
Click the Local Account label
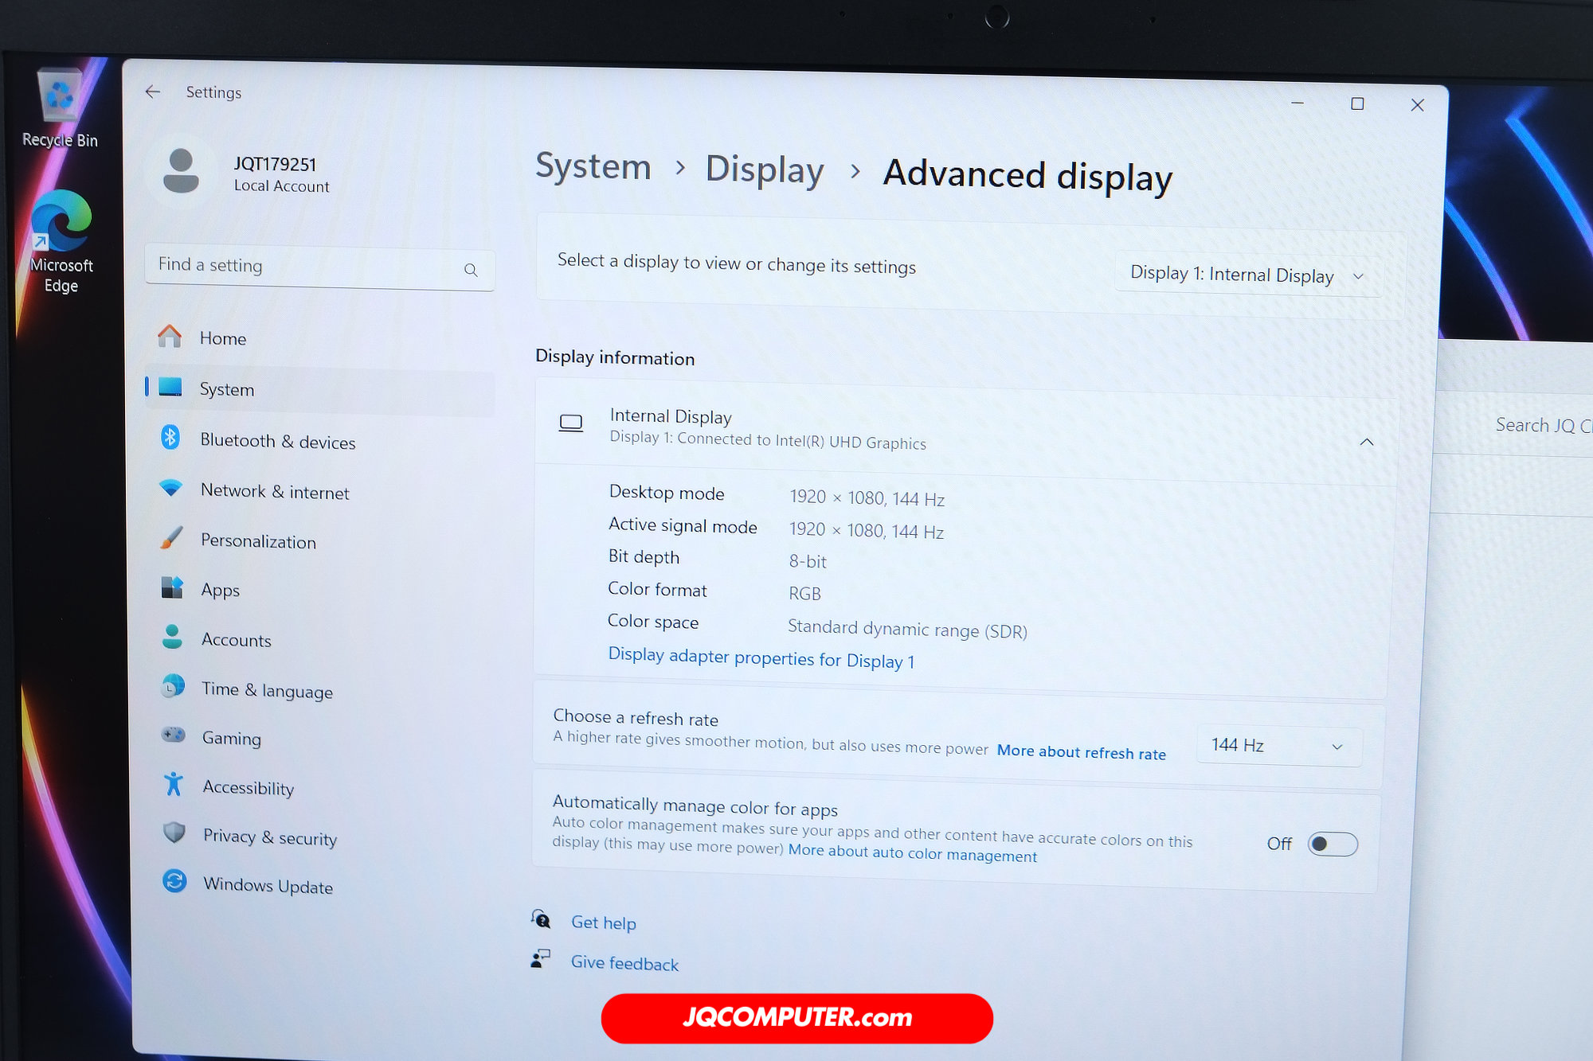tap(281, 185)
